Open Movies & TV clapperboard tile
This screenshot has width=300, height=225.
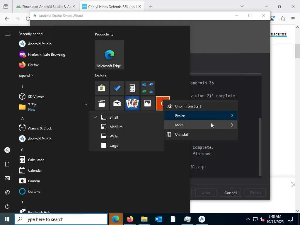[x=102, y=103]
